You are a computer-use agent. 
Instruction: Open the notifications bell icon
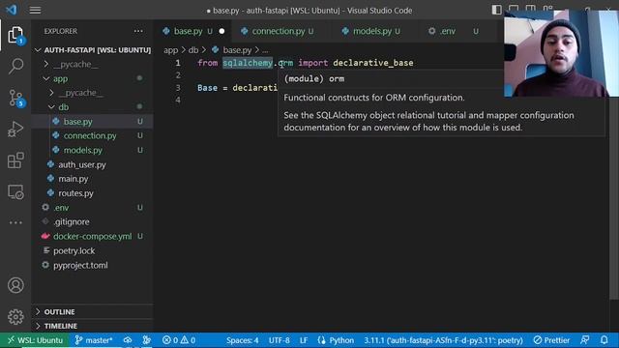point(604,340)
